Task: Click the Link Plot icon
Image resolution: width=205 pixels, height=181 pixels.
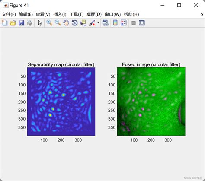Action: pyautogui.click(x=106, y=23)
